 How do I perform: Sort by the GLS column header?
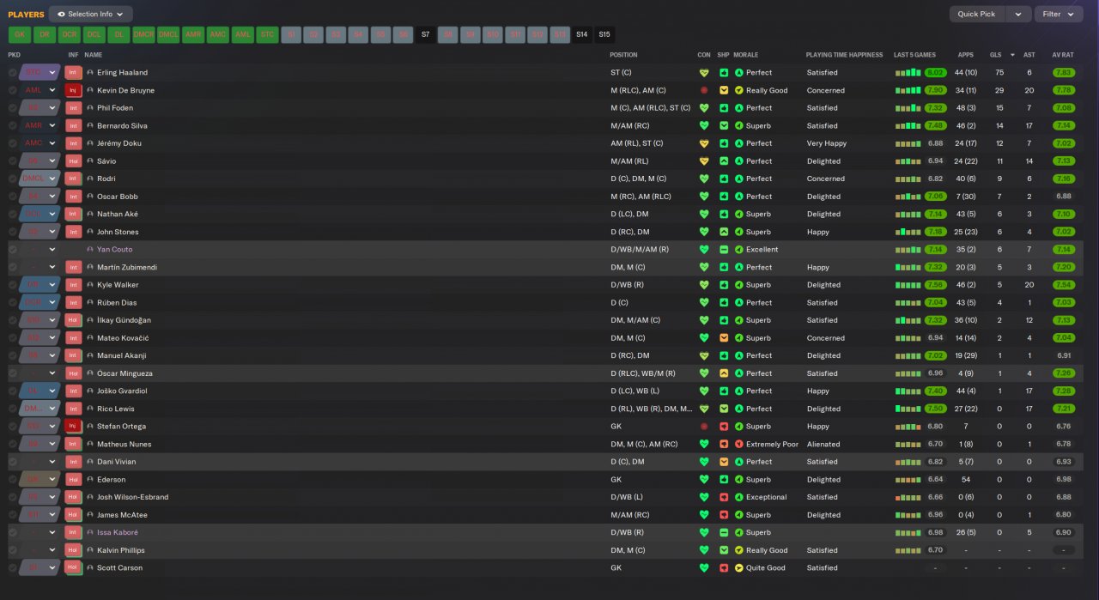coord(996,55)
